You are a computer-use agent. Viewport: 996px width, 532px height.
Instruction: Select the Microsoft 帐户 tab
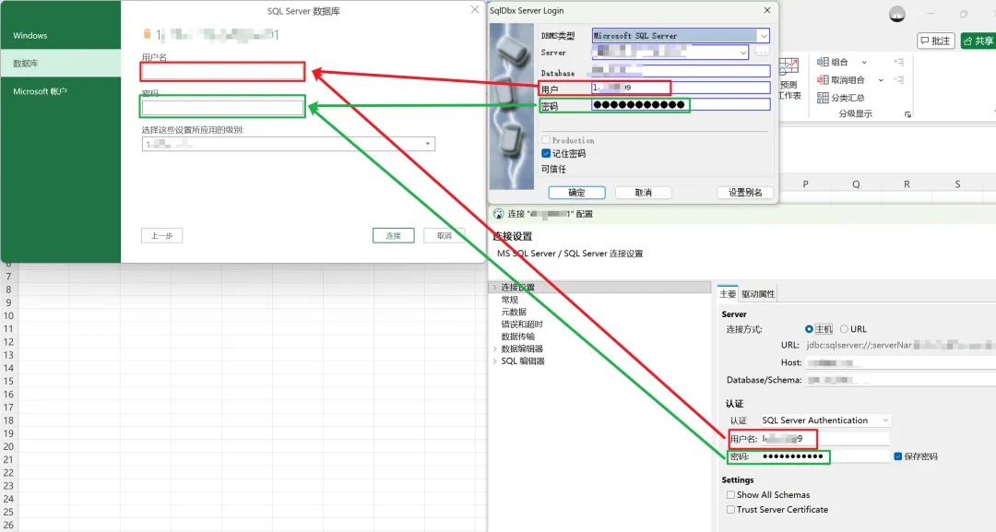coord(61,91)
